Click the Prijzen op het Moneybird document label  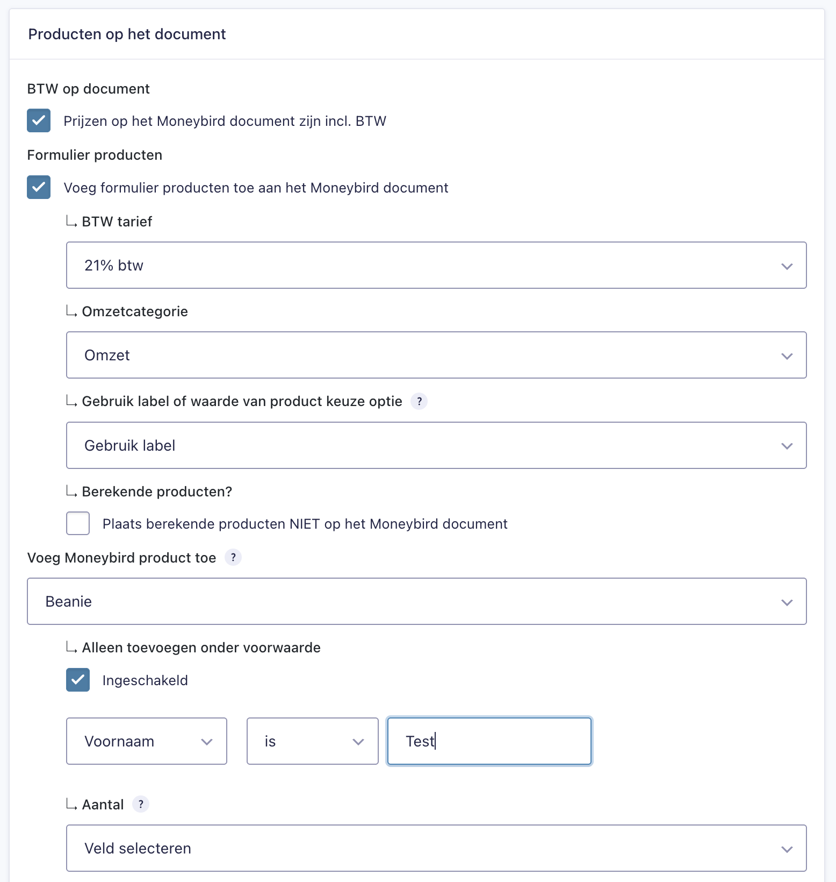point(225,121)
